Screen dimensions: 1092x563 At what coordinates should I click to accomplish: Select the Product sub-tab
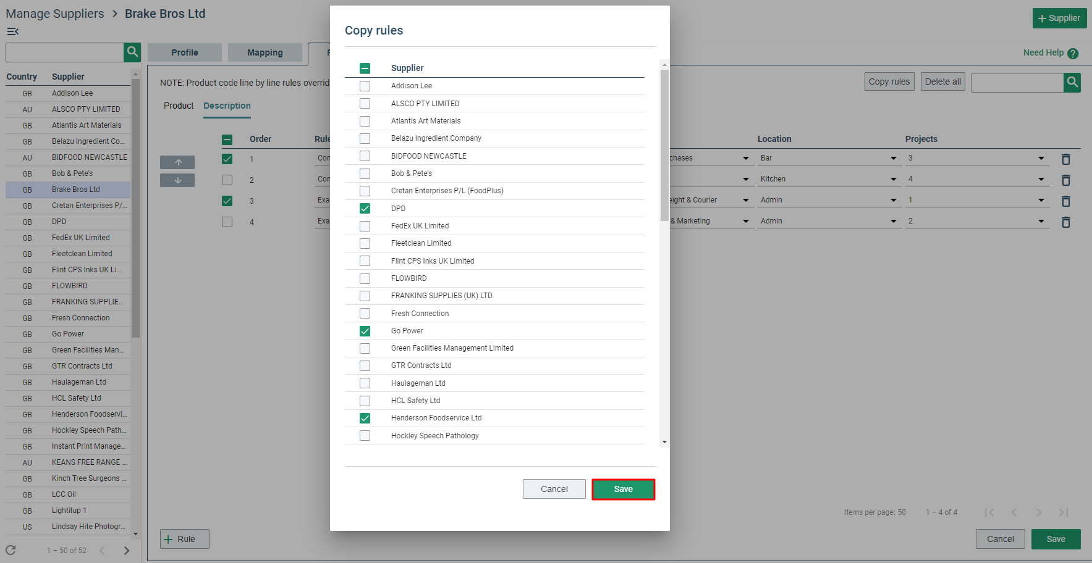(179, 106)
